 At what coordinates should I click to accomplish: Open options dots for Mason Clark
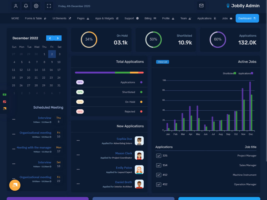(x=78, y=155)
